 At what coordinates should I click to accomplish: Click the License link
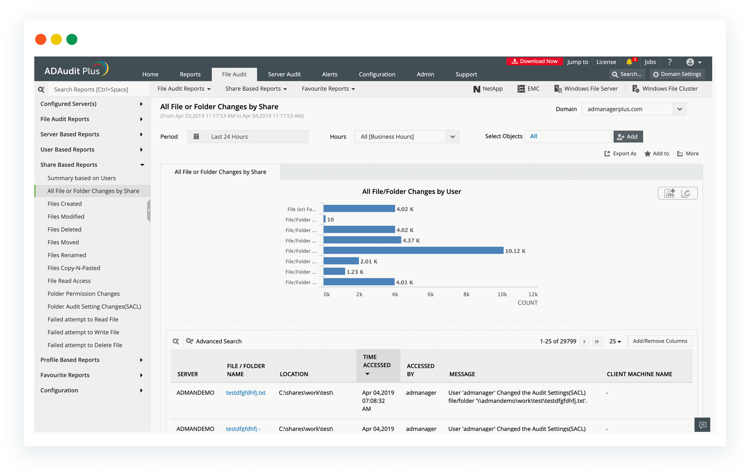(x=606, y=62)
